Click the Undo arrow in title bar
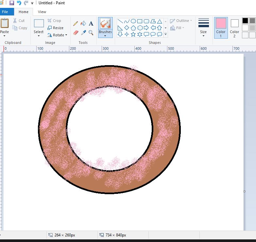This screenshot has height=242, width=256. coord(19,3)
